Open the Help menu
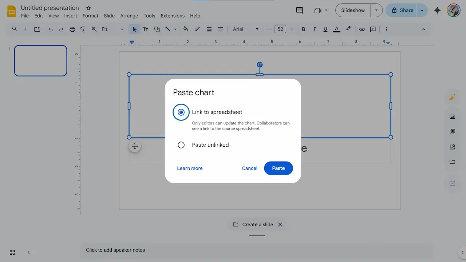The width and height of the screenshot is (466, 262). click(195, 16)
